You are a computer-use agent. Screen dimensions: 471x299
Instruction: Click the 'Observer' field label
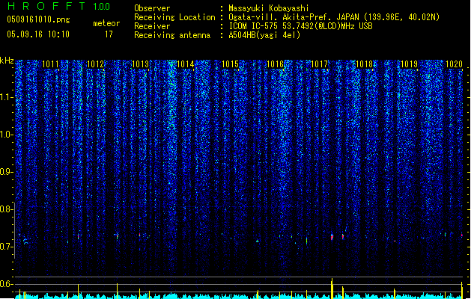pos(152,8)
